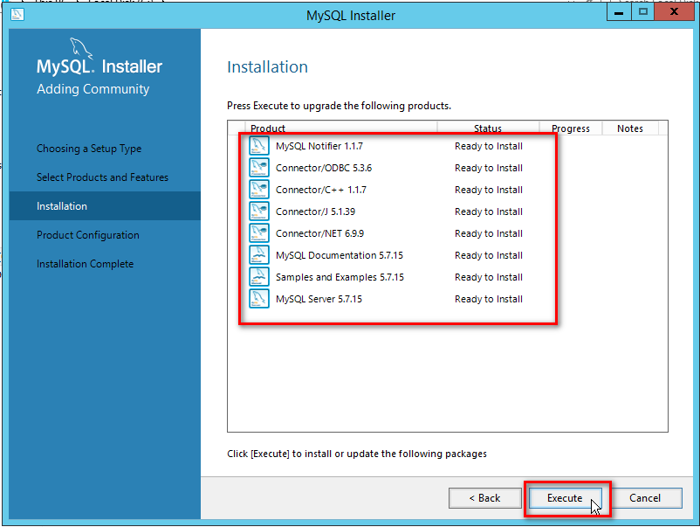Click the Connector/J 5.1.39 product icon
The image size is (700, 527).
(259, 211)
